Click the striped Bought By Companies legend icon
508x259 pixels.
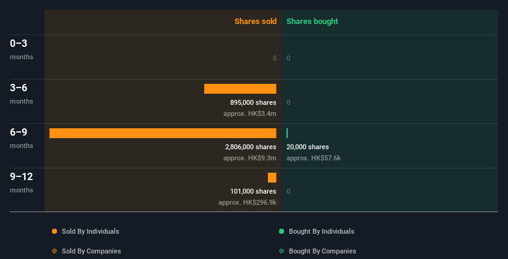[x=282, y=251]
